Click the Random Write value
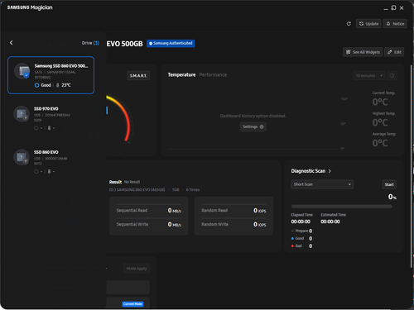This screenshot has width=414, height=310. click(260, 224)
